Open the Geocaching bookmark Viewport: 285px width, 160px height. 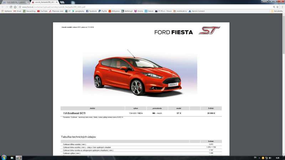(29, 11)
